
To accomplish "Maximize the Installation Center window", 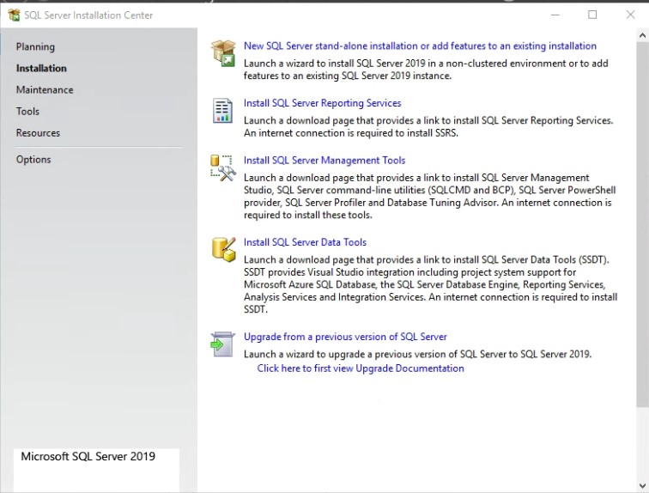I will [592, 15].
